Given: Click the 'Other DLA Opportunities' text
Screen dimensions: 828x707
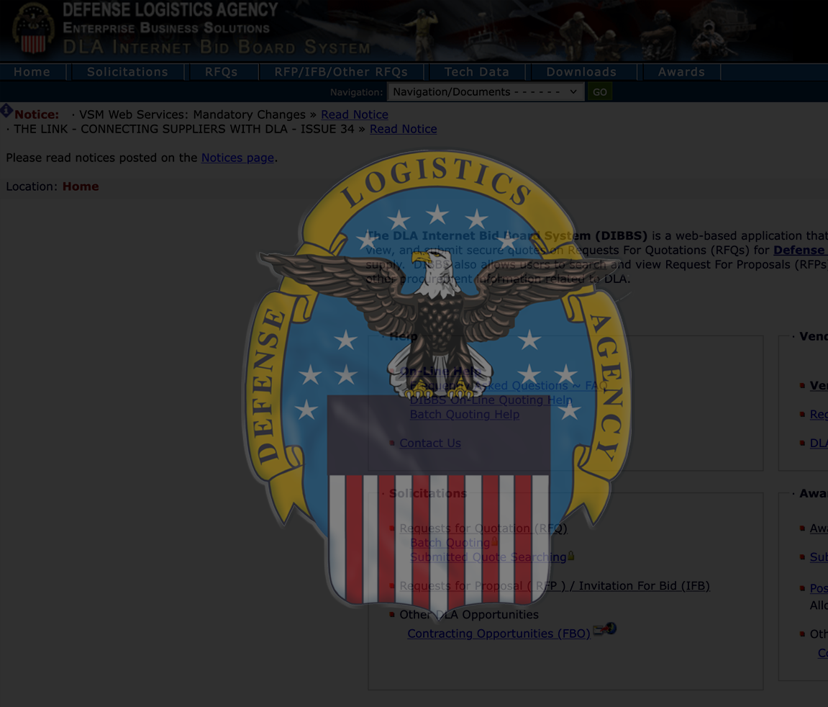Looking at the screenshot, I should [469, 614].
